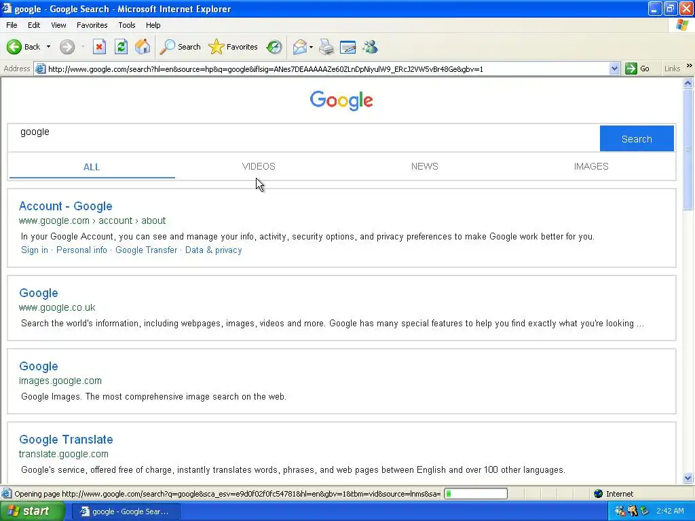Open the Windows Start button
The image size is (695, 521).
32,512
